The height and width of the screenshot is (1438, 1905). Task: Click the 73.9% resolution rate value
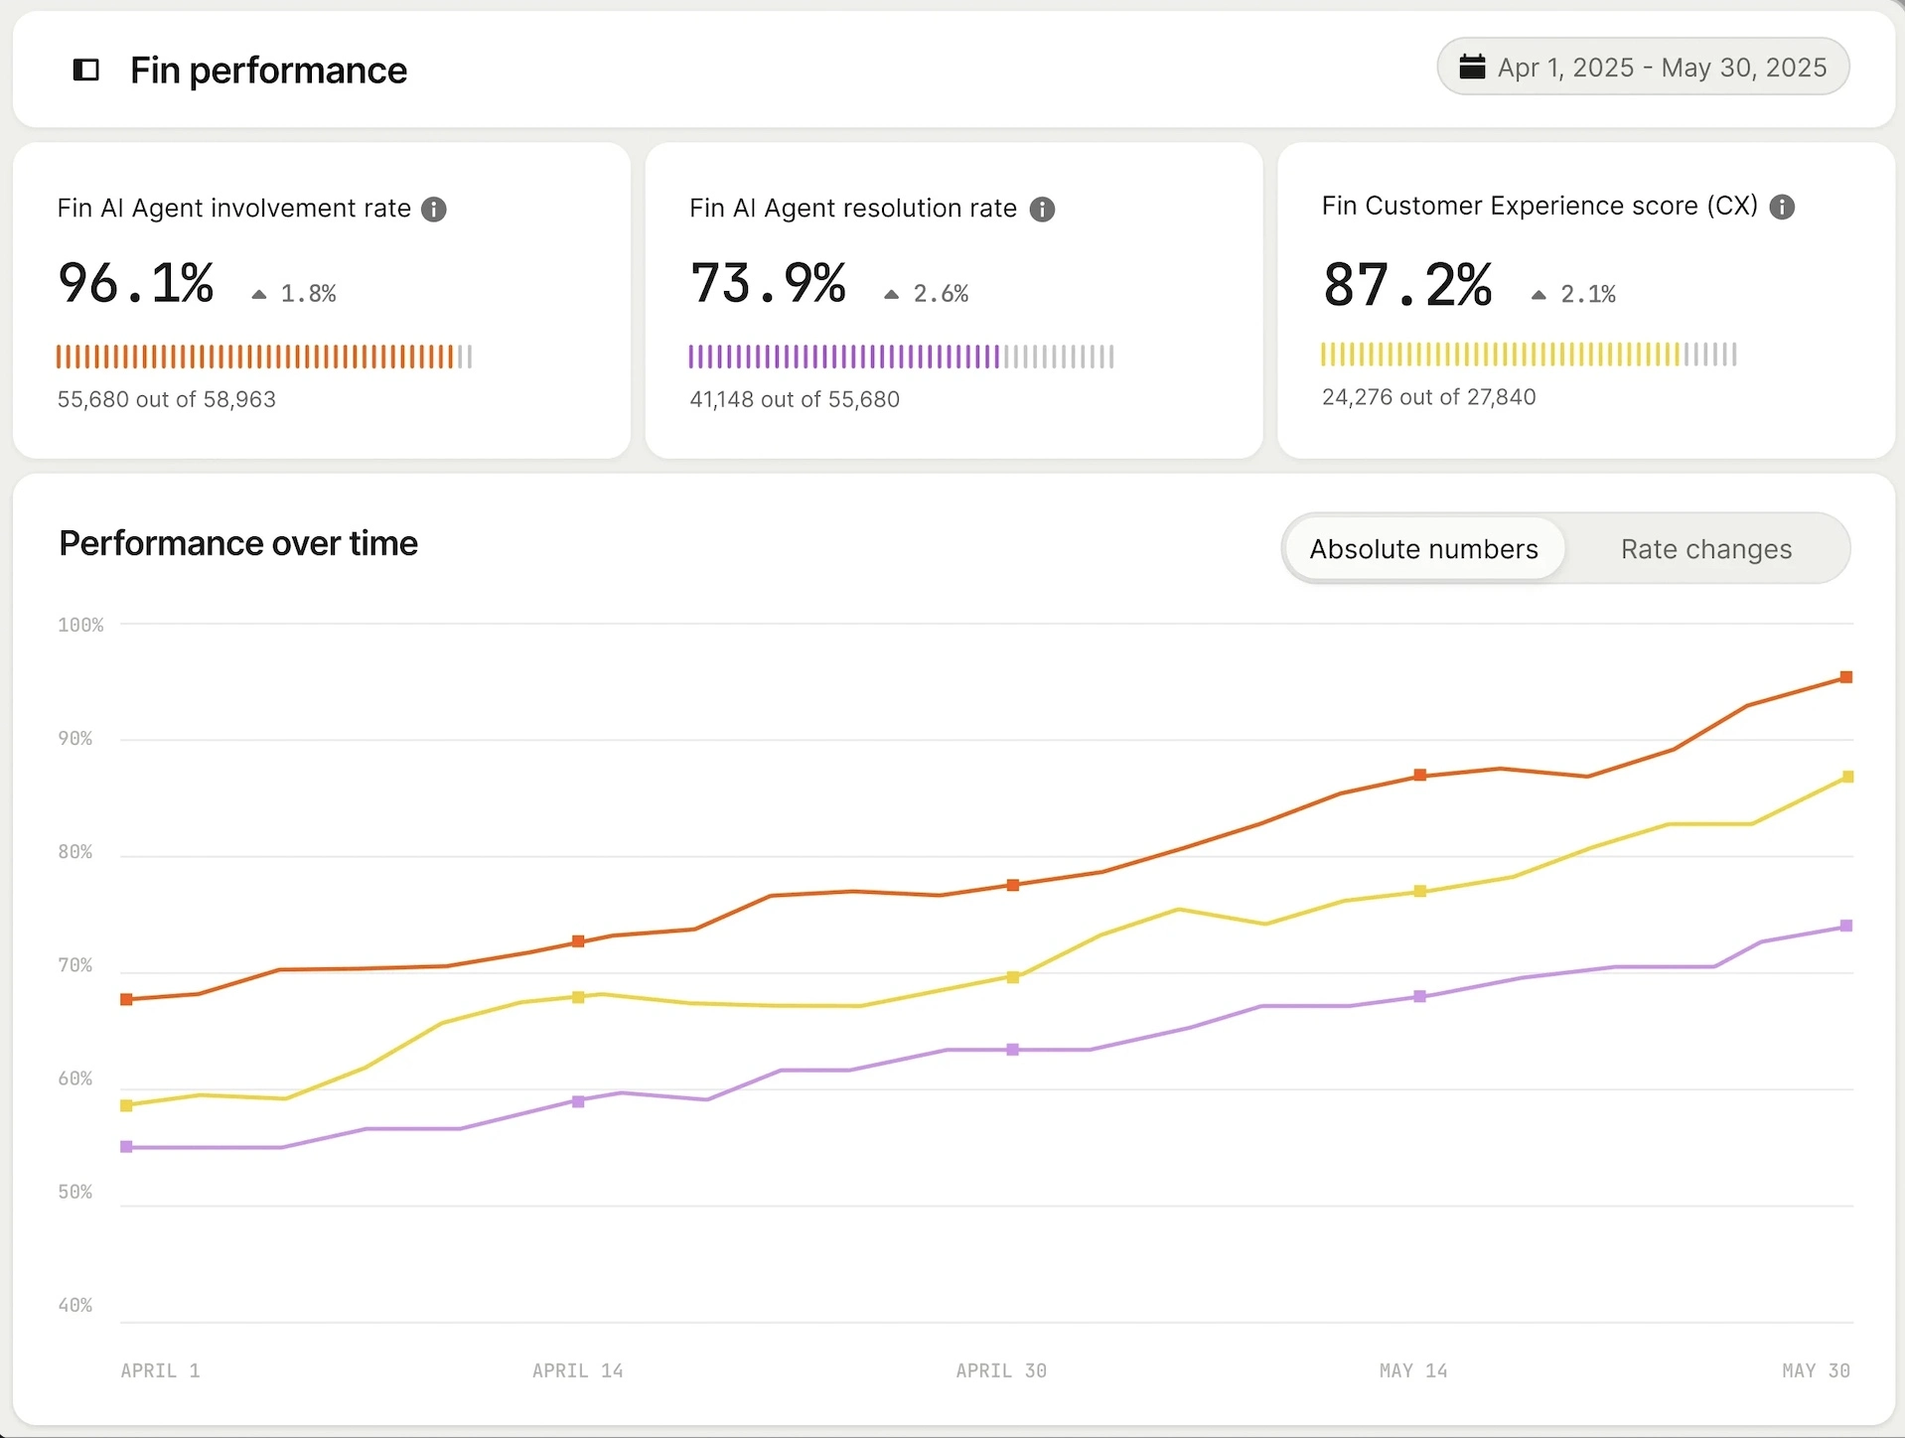(768, 284)
